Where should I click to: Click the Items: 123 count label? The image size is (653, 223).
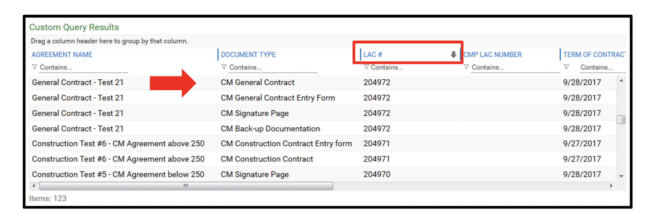(48, 198)
